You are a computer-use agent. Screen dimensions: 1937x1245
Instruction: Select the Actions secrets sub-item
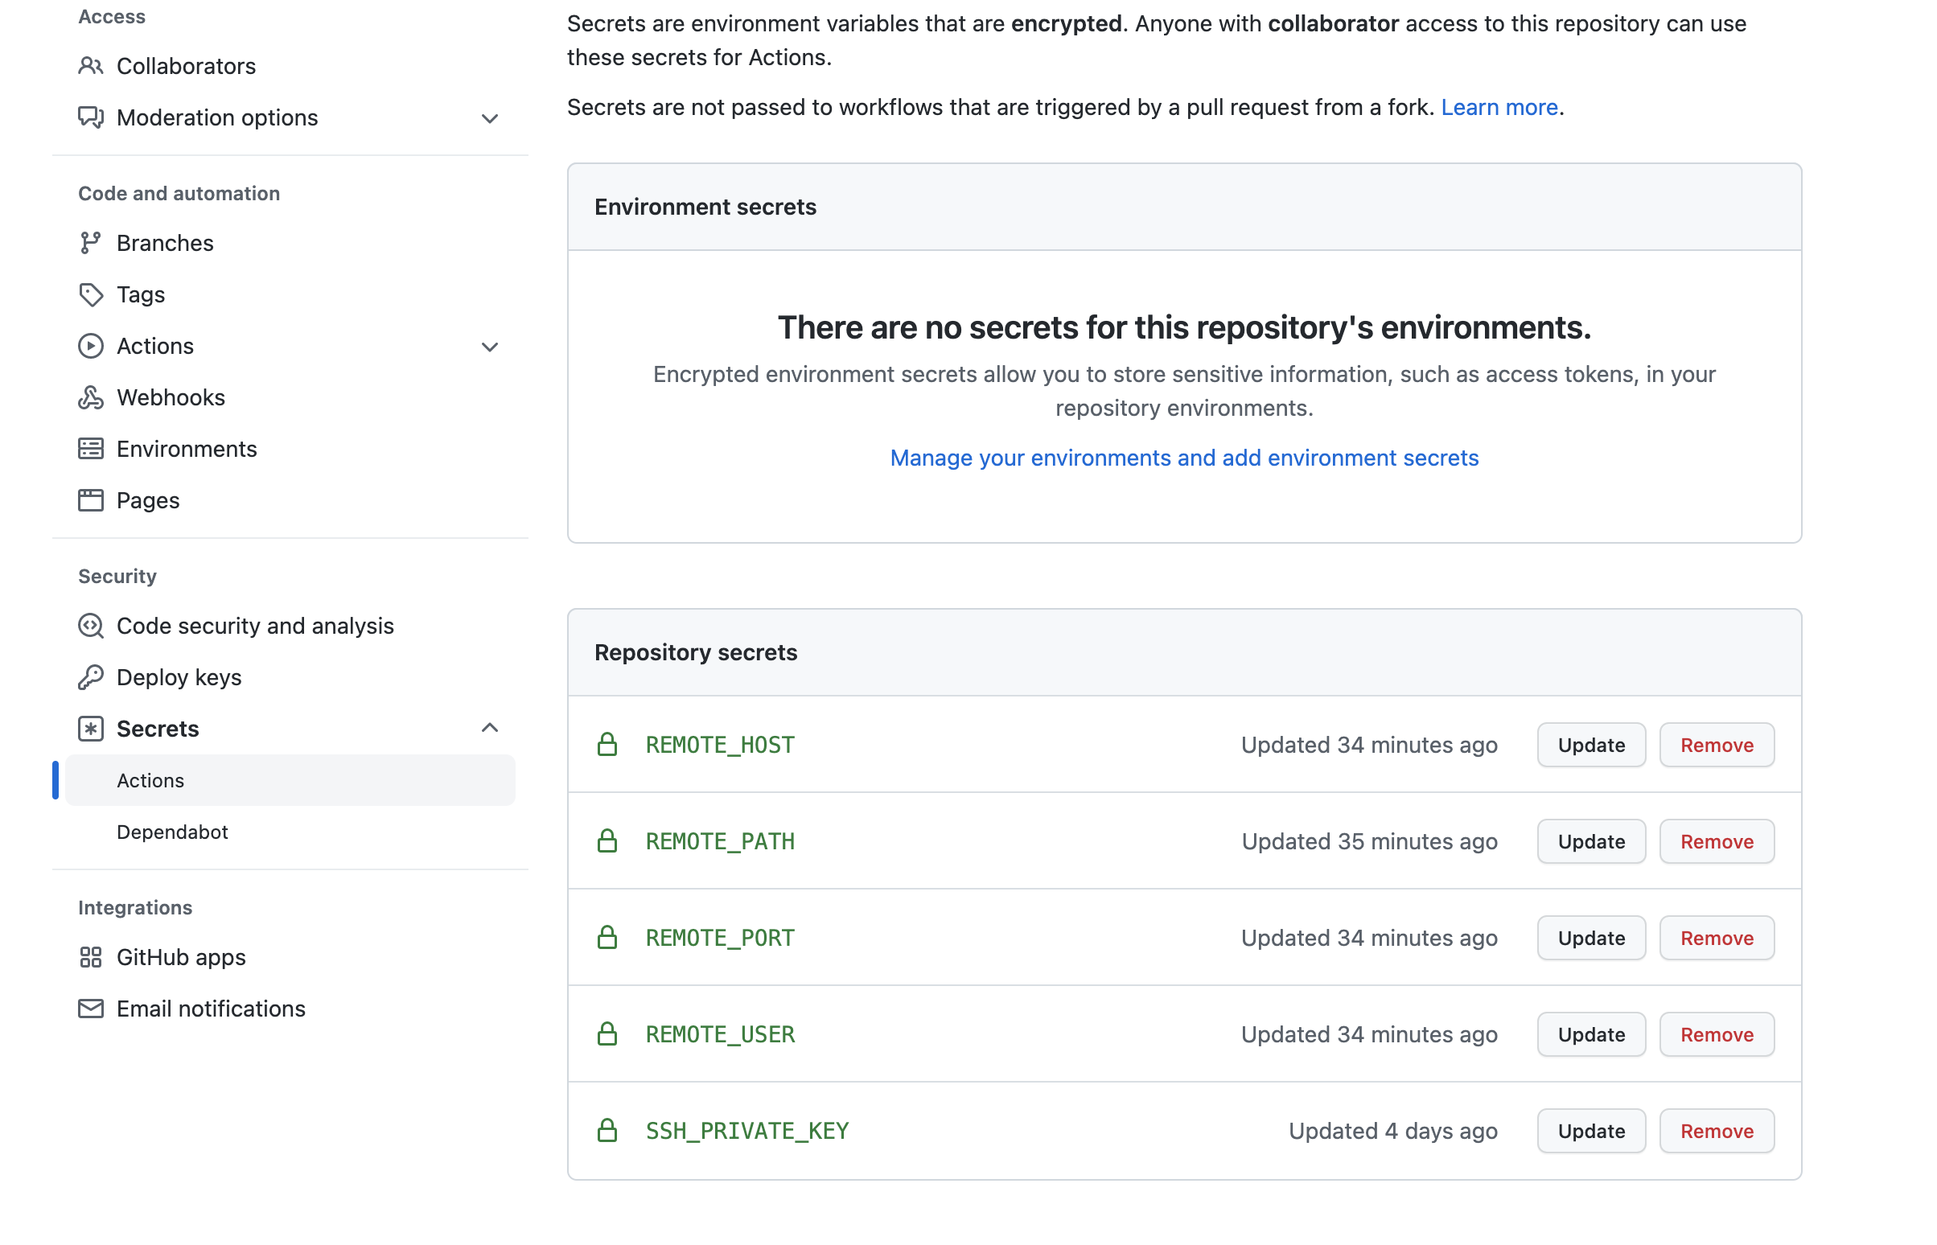click(150, 780)
